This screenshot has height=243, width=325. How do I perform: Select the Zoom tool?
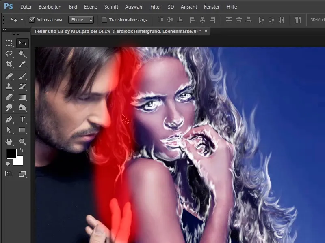22,142
